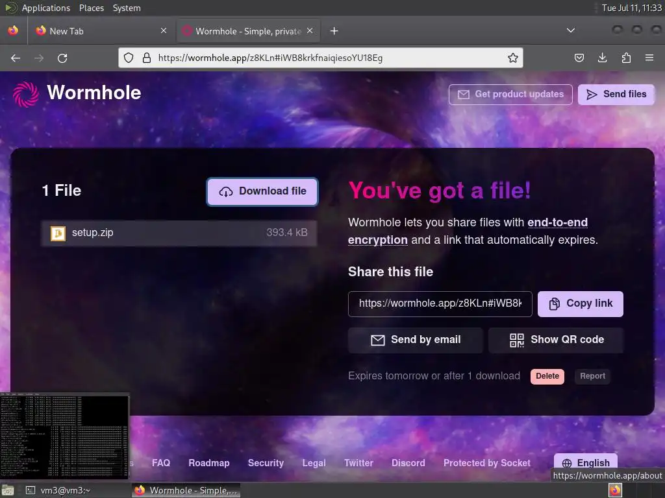
Task: Click the Firefox icon in bottom tray
Action: [x=615, y=490]
